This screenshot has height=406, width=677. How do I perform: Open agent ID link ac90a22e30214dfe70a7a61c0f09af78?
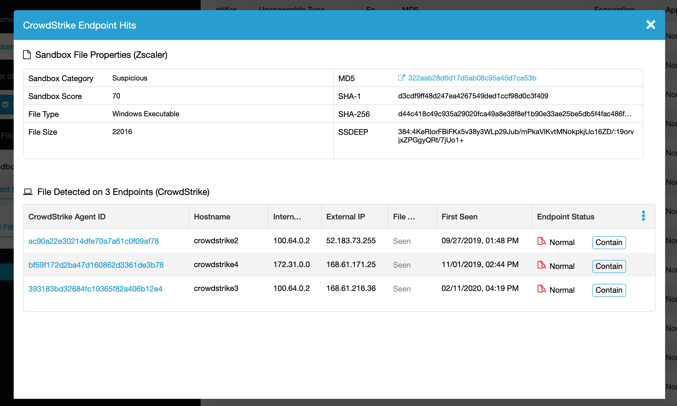94,241
